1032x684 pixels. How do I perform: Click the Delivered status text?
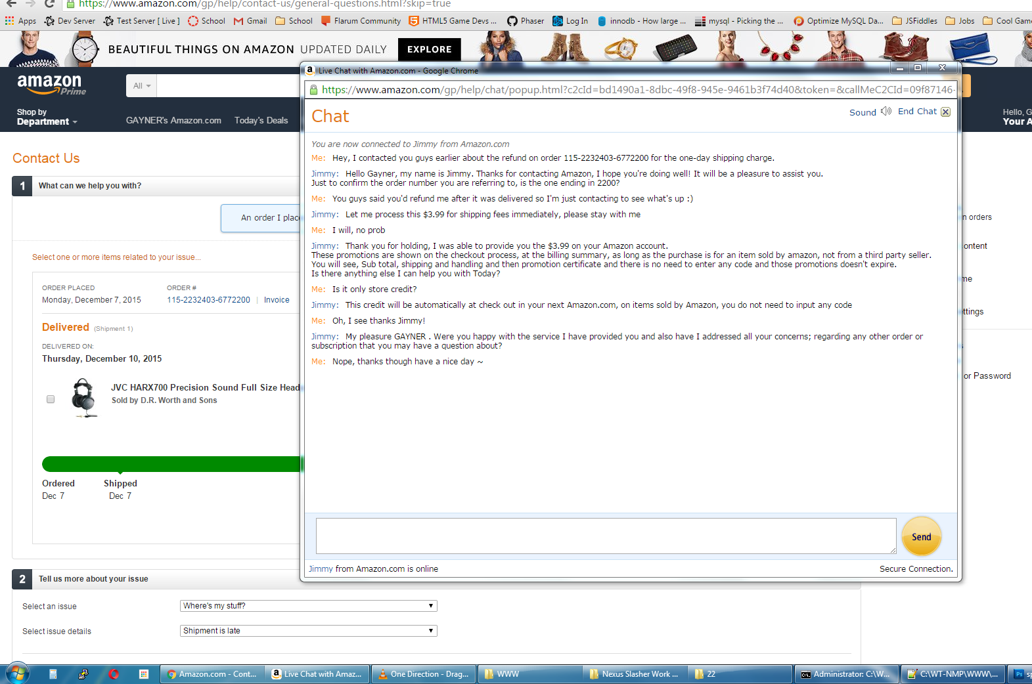tap(66, 327)
